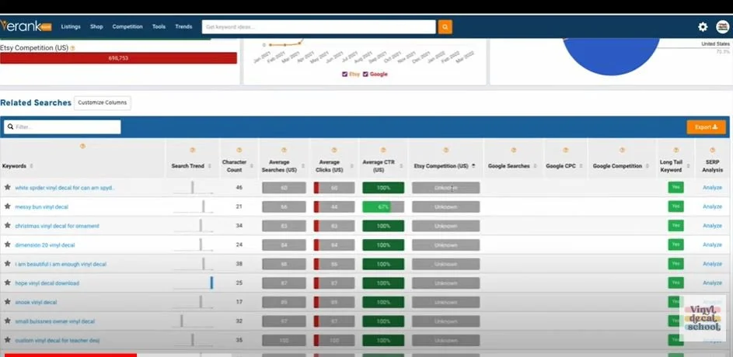Click help icon above Average CTR column
Screen dimensions: 733x357
(383, 151)
